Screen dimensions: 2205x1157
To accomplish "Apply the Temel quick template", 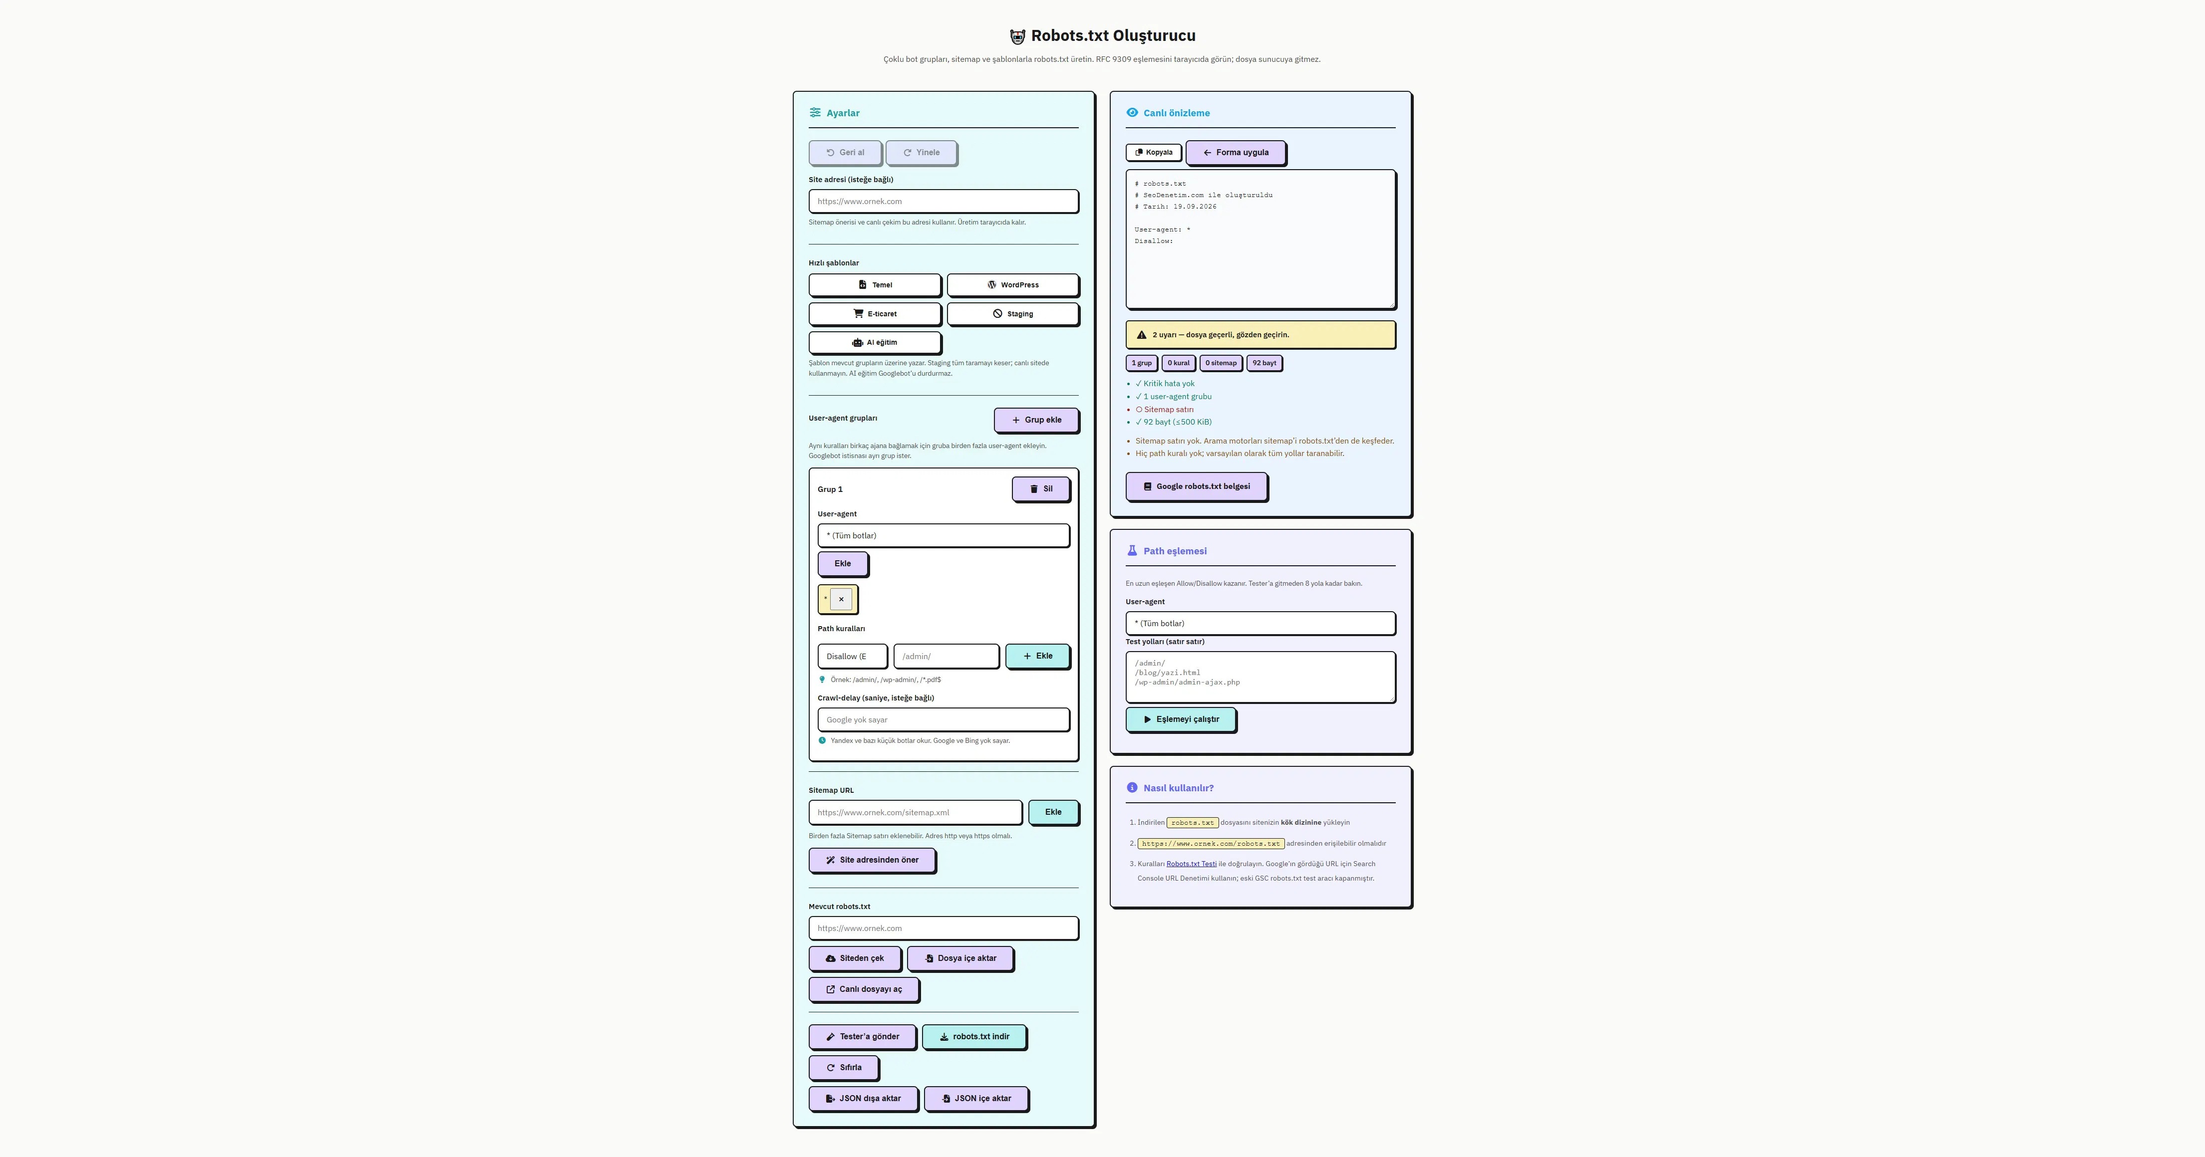I will 875,285.
